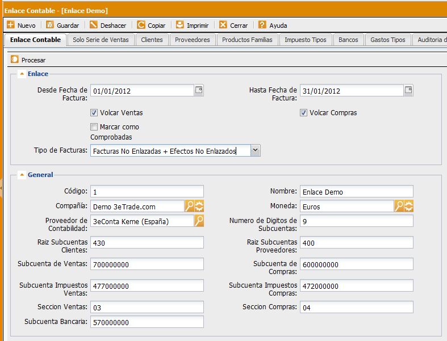The width and height of the screenshot is (447, 341).
Task: Click the Nuevo plus icon
Action: (11, 25)
